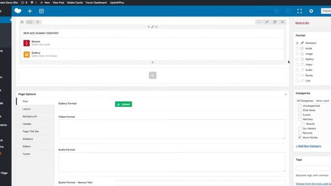Click the container header add-row icon
The width and height of the screenshot is (331, 186).
[259, 22]
